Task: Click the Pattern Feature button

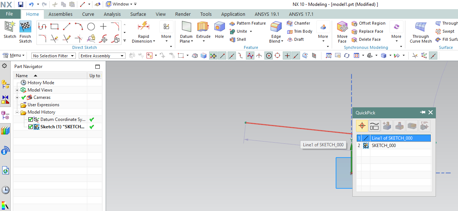Action: tap(248, 23)
